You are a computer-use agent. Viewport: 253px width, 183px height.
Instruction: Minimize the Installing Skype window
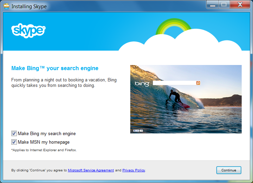click(213, 5)
